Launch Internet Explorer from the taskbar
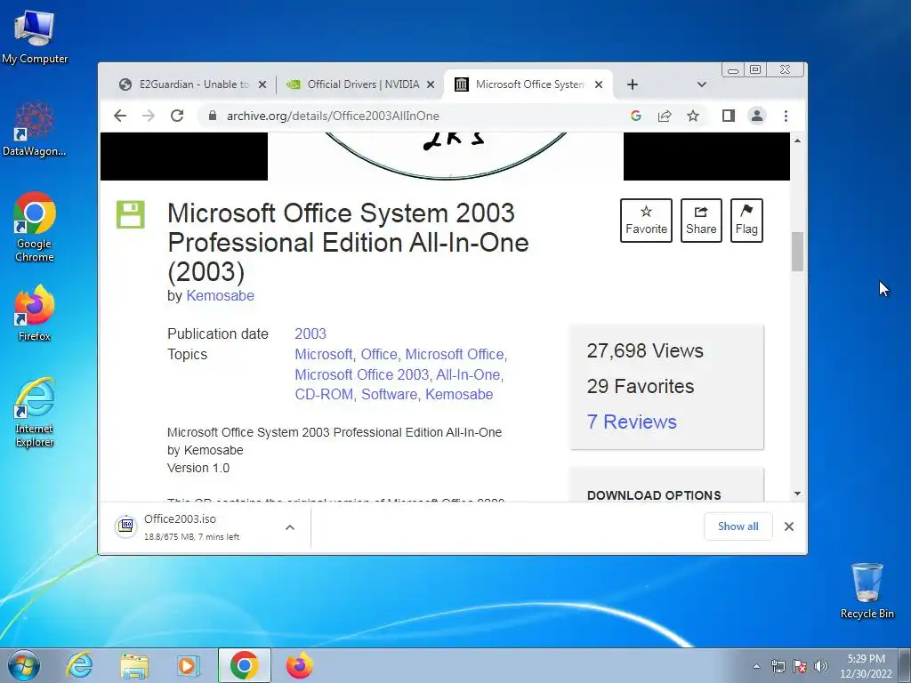The height and width of the screenshot is (683, 911). point(79,665)
